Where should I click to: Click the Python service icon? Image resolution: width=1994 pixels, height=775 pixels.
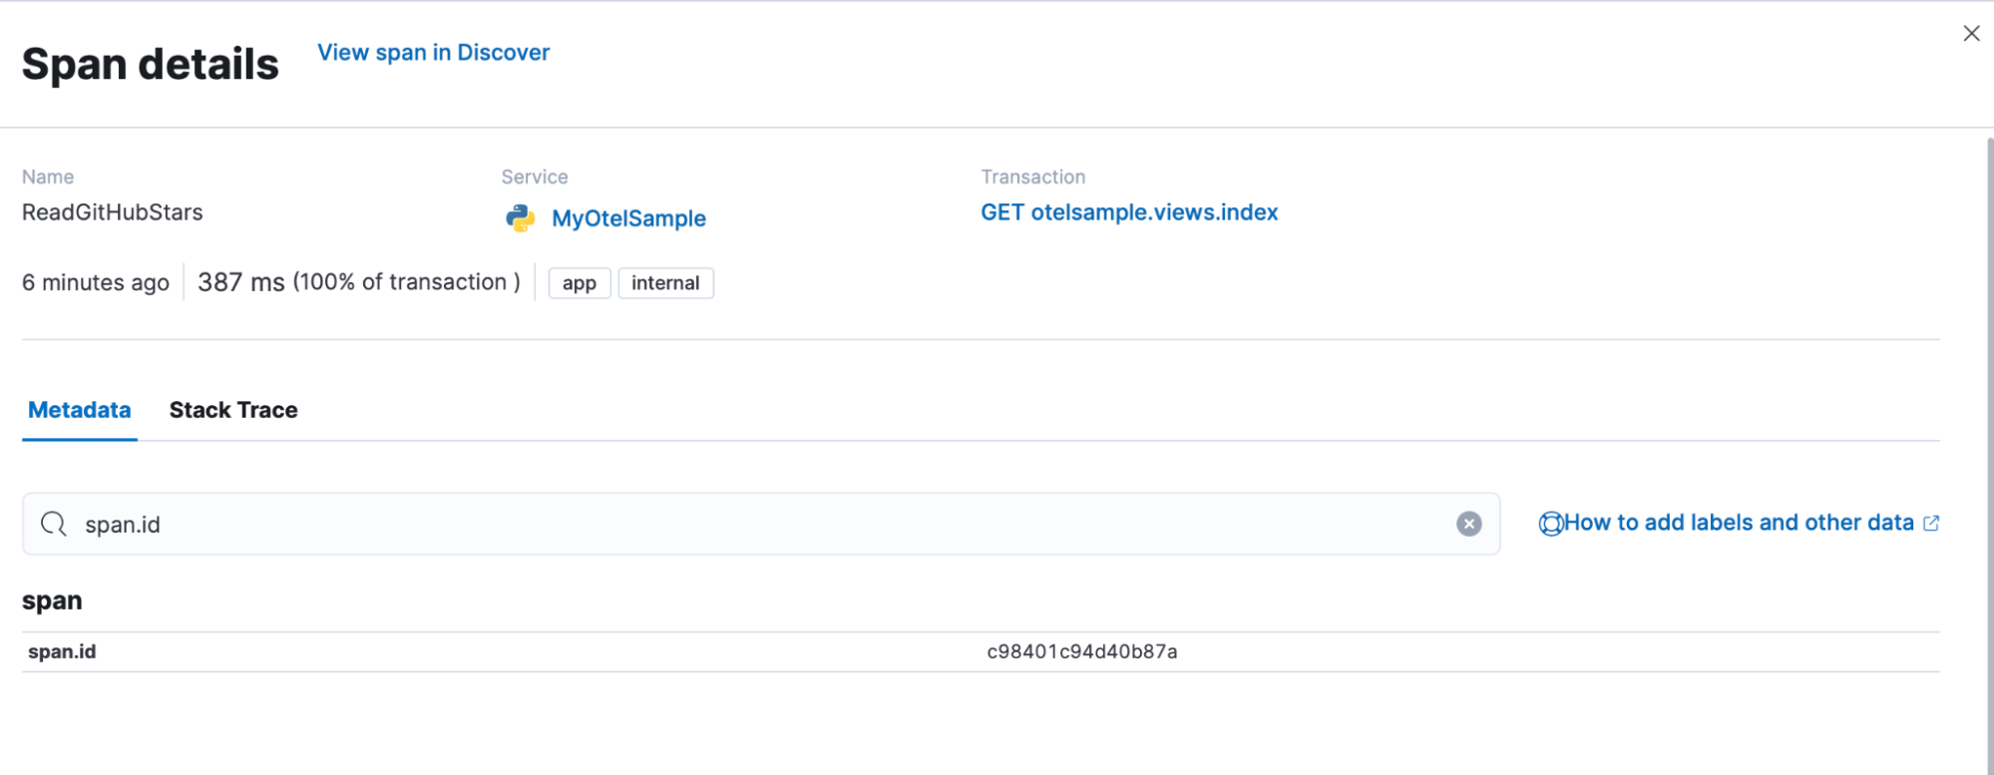(520, 218)
